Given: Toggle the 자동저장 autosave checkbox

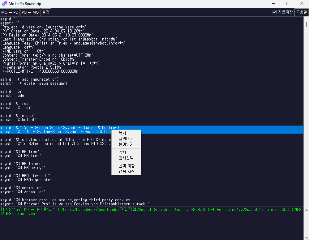Looking at the screenshot, I should point(274,12).
